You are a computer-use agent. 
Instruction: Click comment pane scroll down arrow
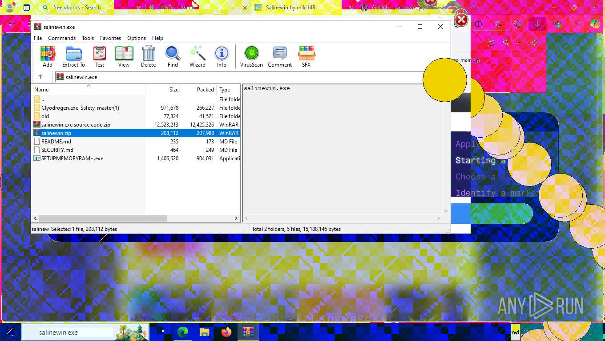point(446,211)
